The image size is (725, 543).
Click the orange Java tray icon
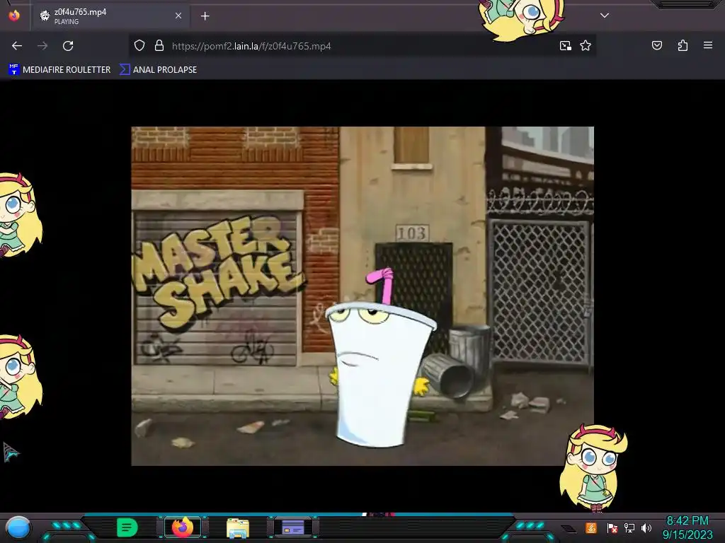click(591, 527)
